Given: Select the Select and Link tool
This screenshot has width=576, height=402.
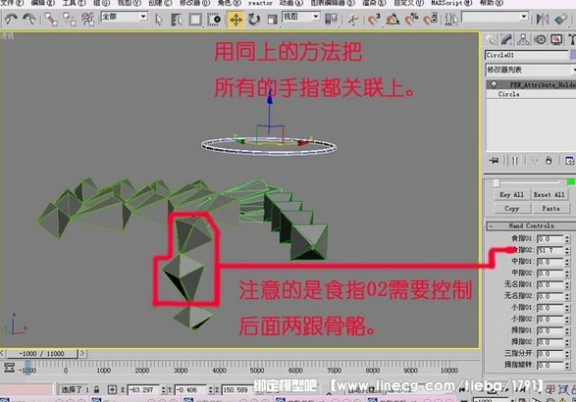Looking at the screenshot, I should pyautogui.click(x=51, y=19).
